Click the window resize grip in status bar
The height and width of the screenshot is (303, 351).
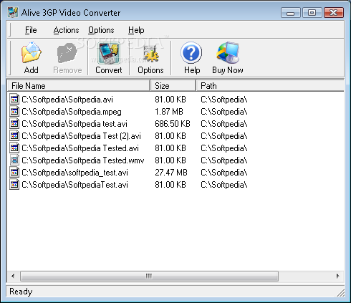[341, 293]
